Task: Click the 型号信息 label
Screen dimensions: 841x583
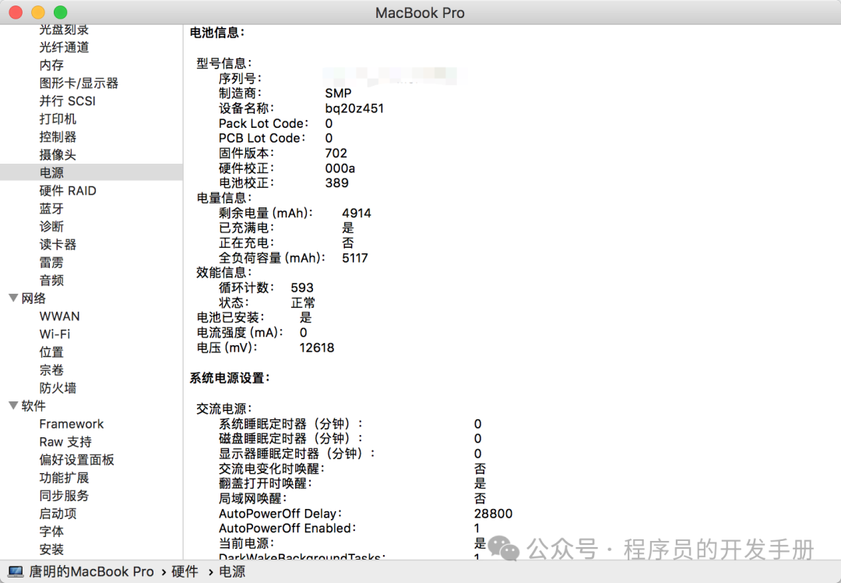Action: point(223,63)
